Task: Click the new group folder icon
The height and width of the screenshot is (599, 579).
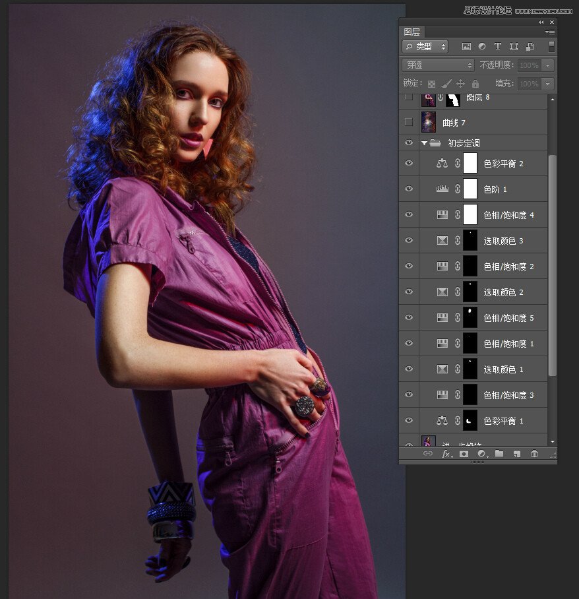Action: [499, 454]
